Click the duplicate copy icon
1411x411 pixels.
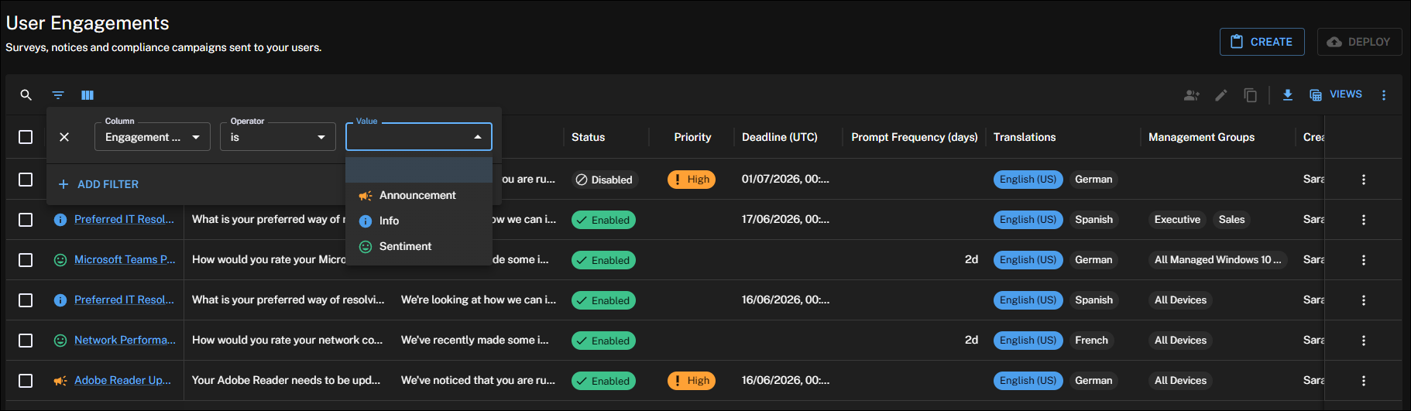(x=1251, y=95)
